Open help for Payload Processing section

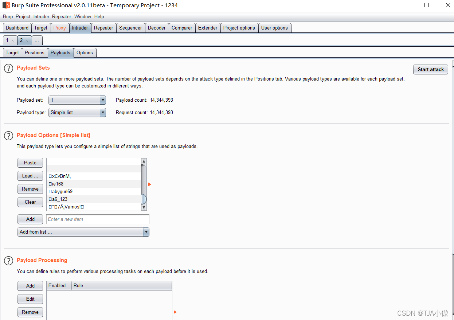pyautogui.click(x=8, y=261)
